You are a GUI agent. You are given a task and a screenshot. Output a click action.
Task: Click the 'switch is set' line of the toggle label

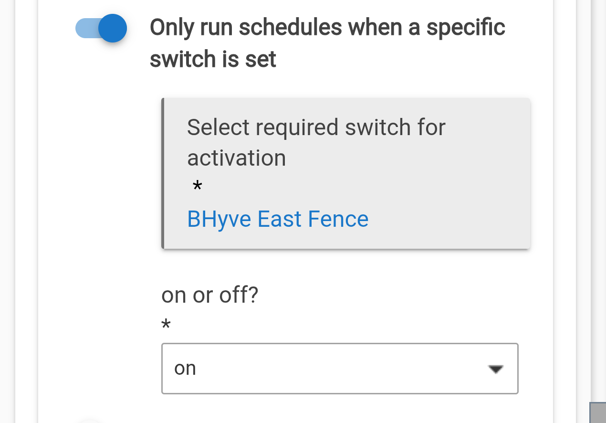(x=213, y=60)
